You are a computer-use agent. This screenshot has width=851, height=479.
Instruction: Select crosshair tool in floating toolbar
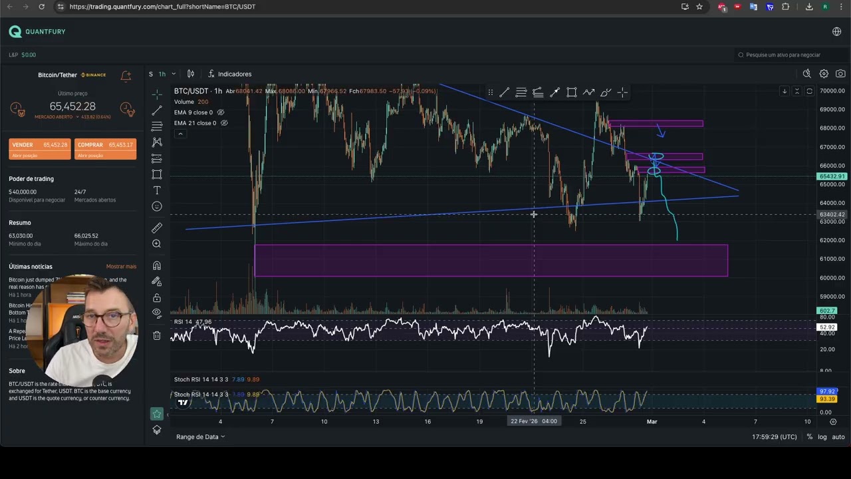click(622, 92)
